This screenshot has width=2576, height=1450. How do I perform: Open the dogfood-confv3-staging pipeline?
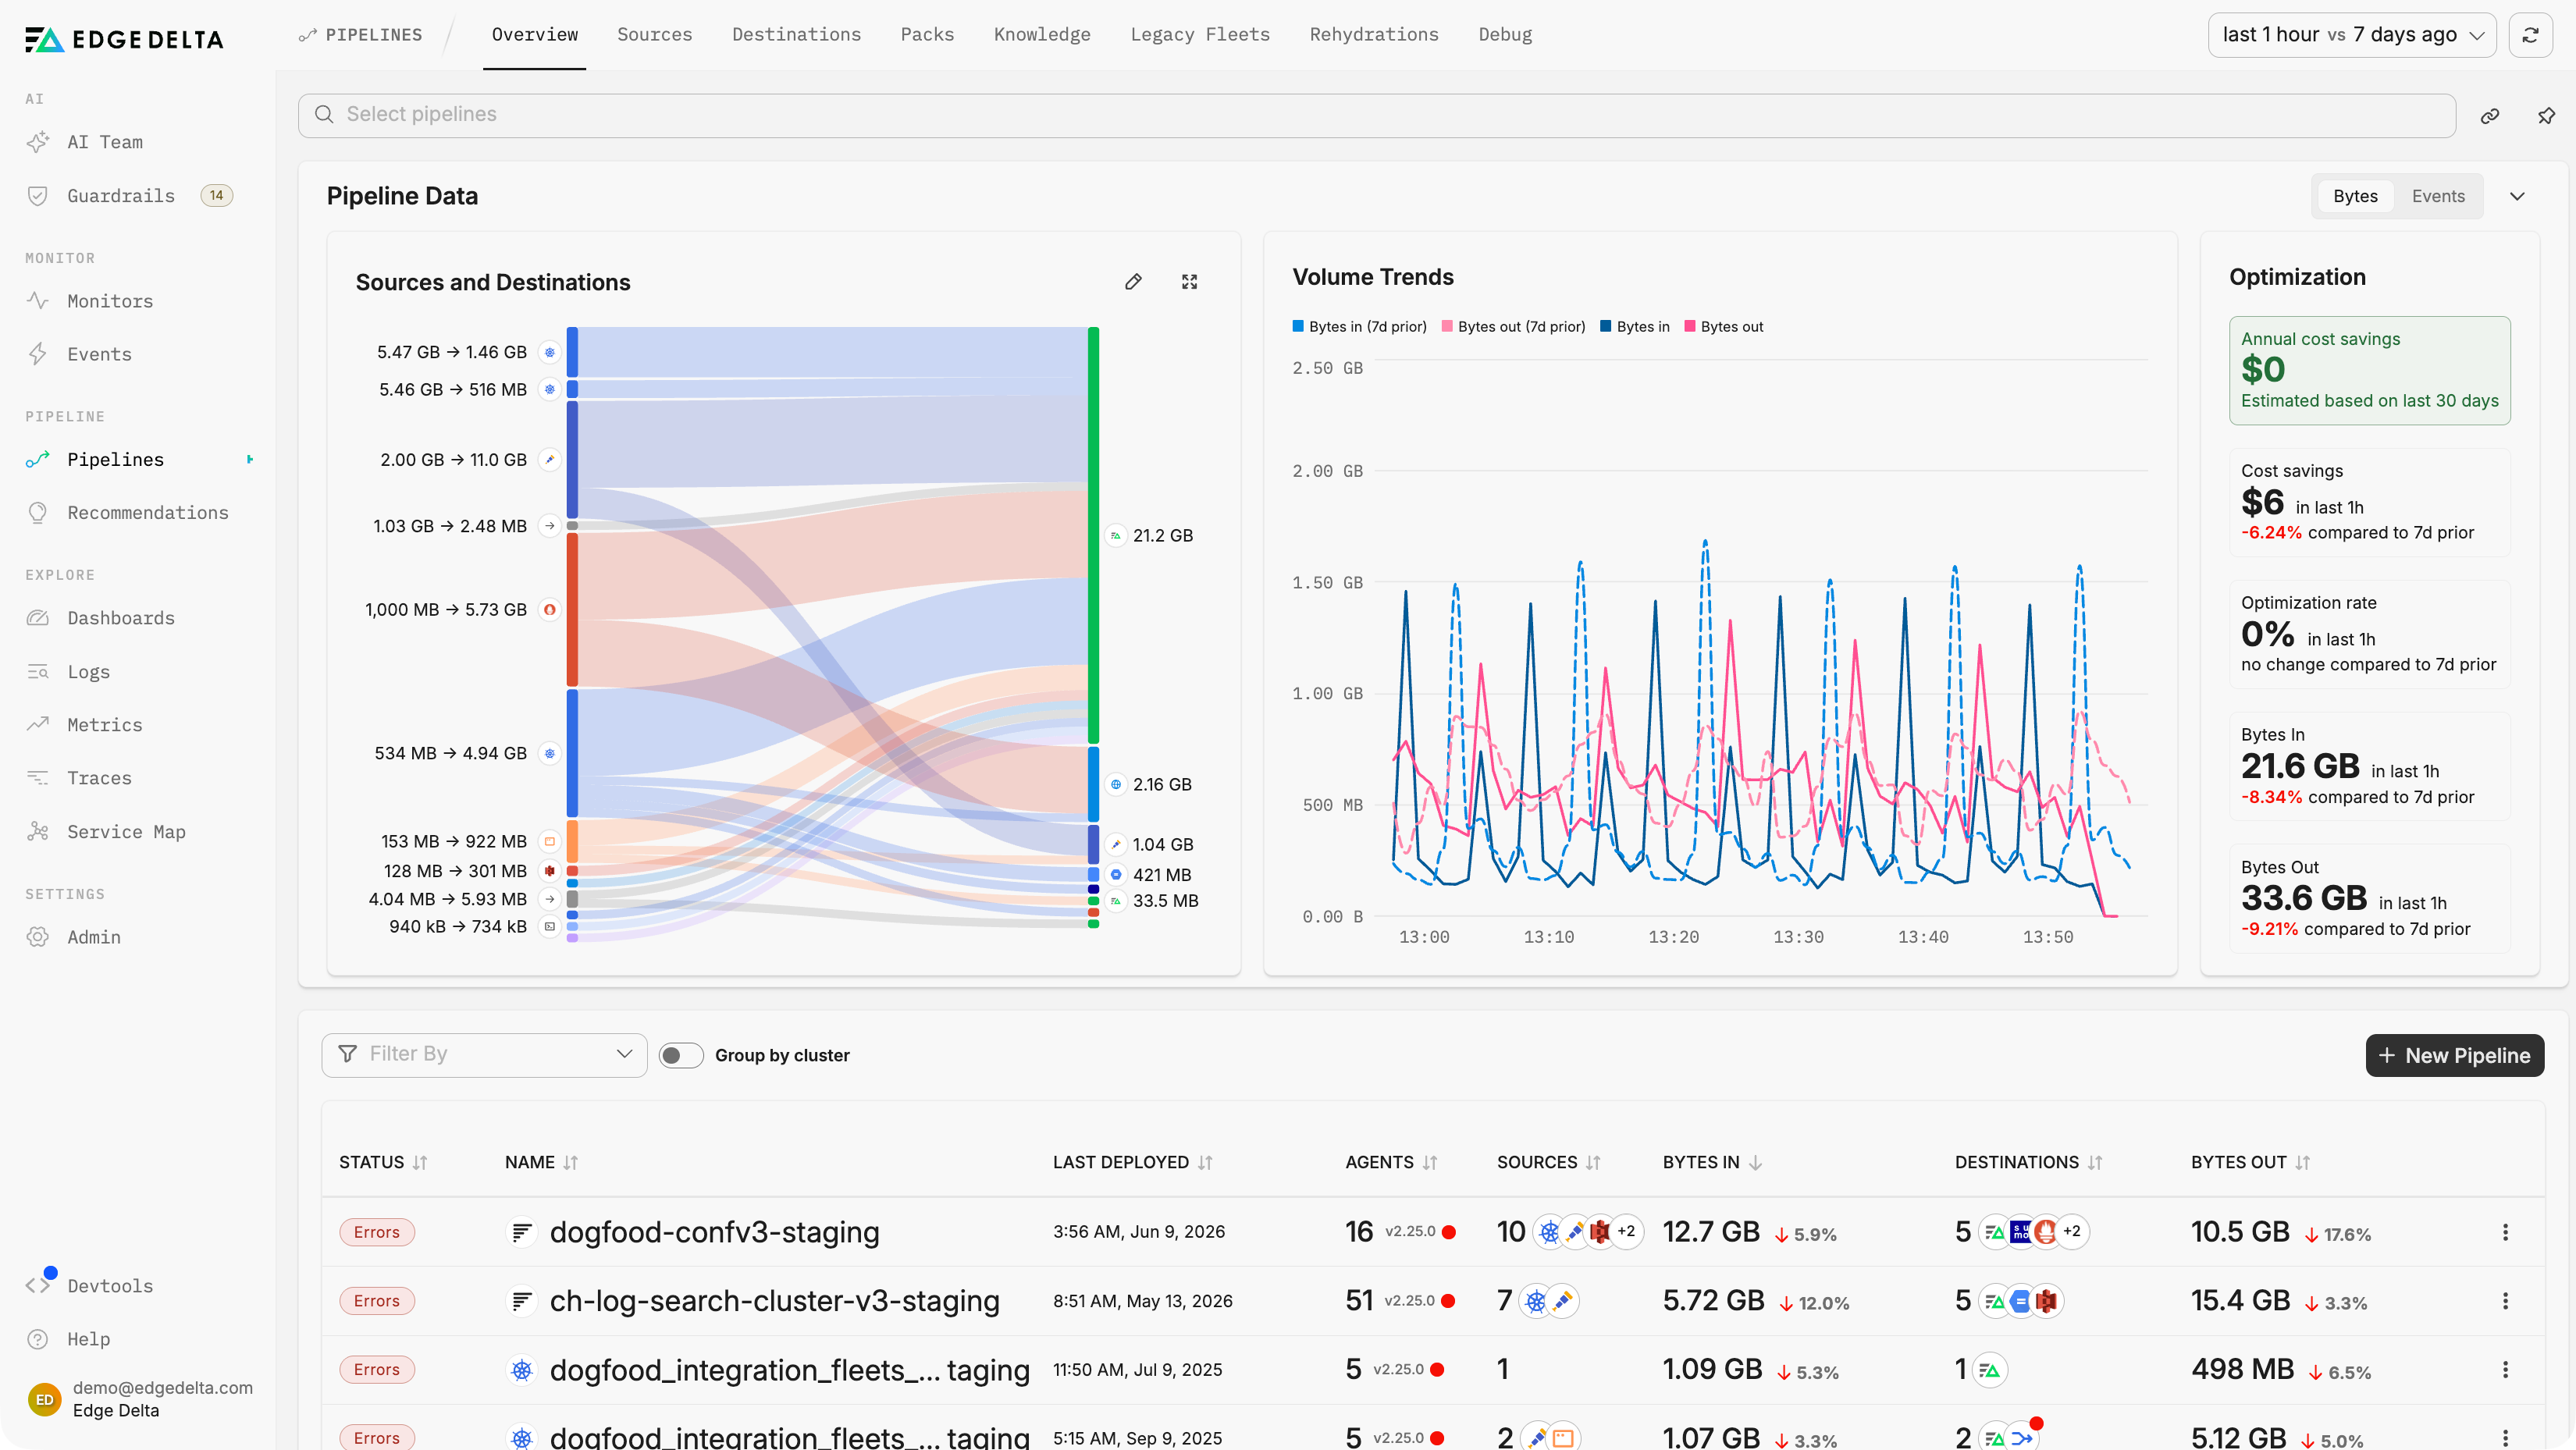pyautogui.click(x=714, y=1232)
